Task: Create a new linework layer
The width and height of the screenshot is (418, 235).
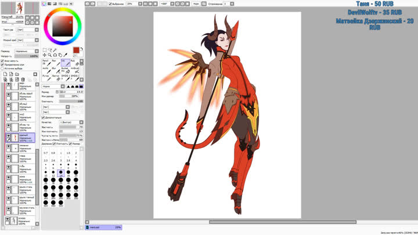Action: (11, 74)
